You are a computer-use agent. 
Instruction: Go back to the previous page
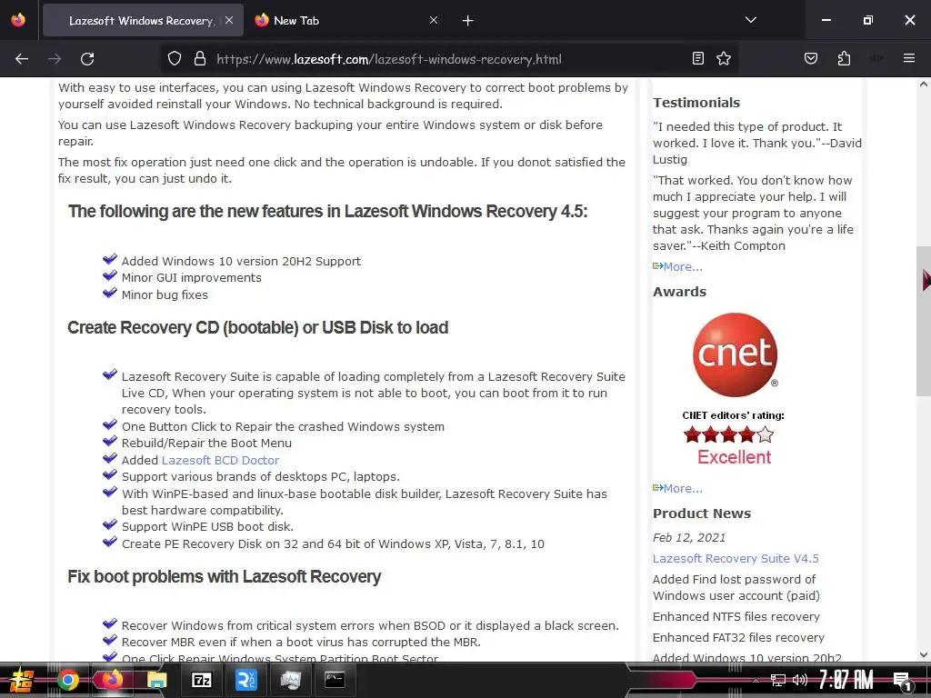click(x=22, y=59)
